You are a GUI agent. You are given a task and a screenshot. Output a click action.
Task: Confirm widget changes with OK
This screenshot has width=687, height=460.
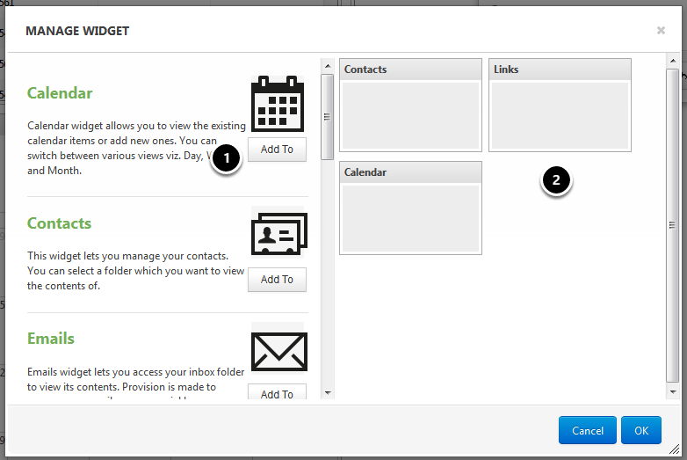(641, 430)
